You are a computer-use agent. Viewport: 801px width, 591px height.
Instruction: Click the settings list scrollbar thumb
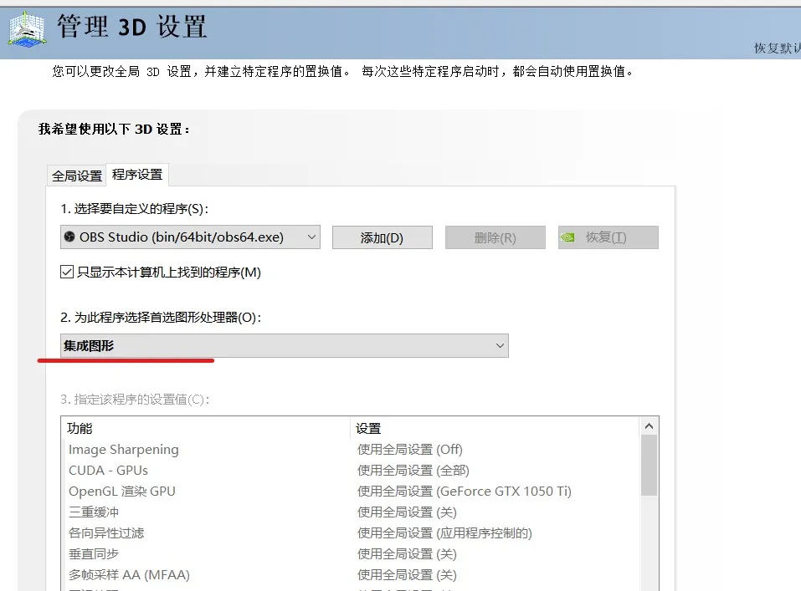click(x=649, y=466)
